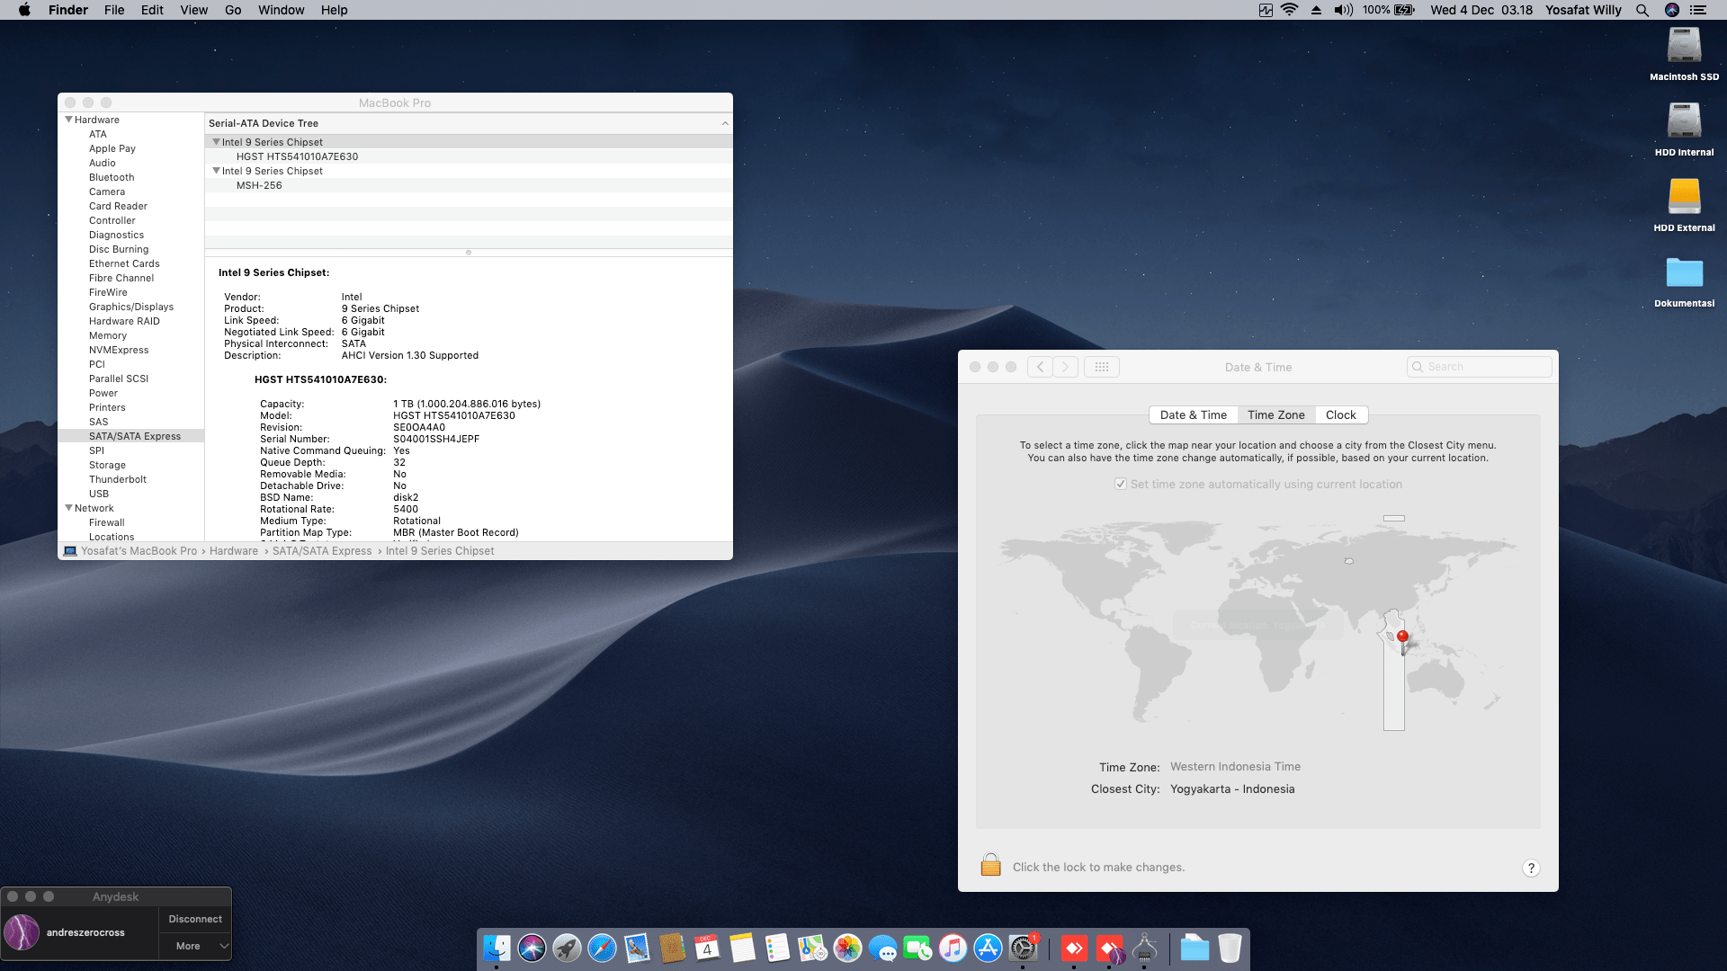Image resolution: width=1727 pixels, height=971 pixels.
Task: Click Hardware in the path bar
Action: 234,551
